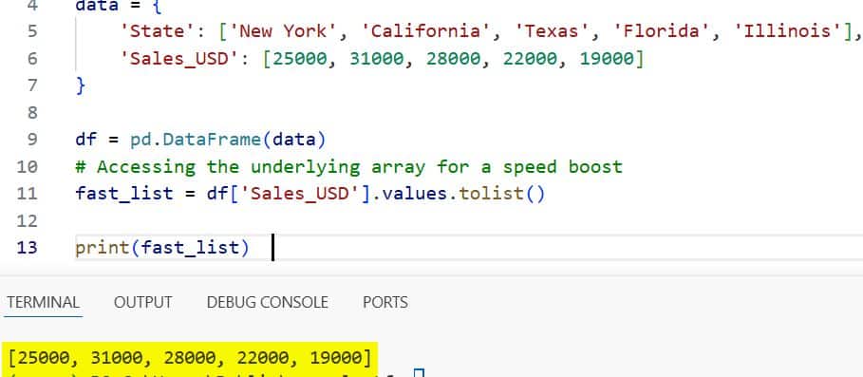Click line number 10 in the gutter
The height and width of the screenshot is (377, 863).
click(27, 166)
